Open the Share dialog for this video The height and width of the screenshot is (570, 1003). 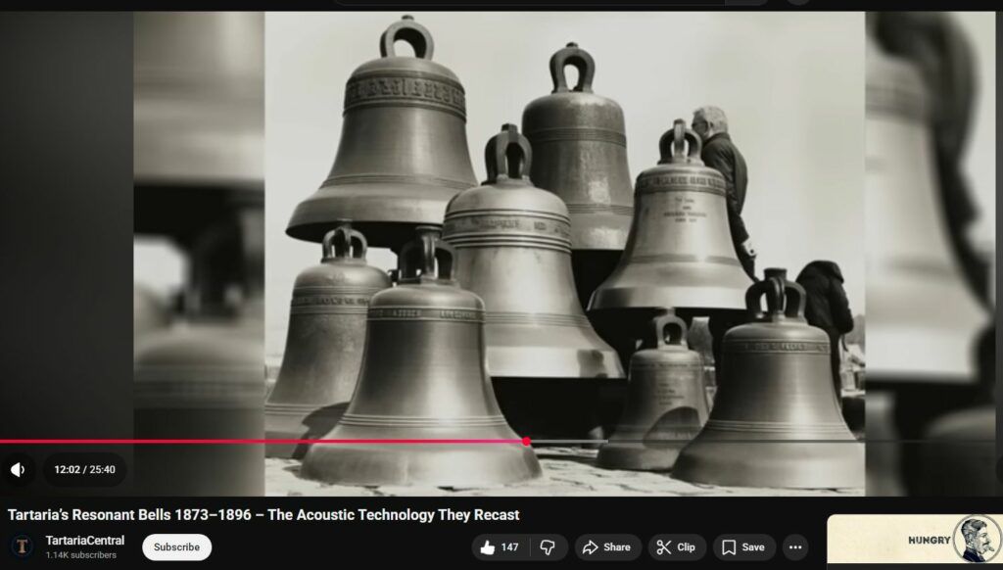(x=607, y=547)
